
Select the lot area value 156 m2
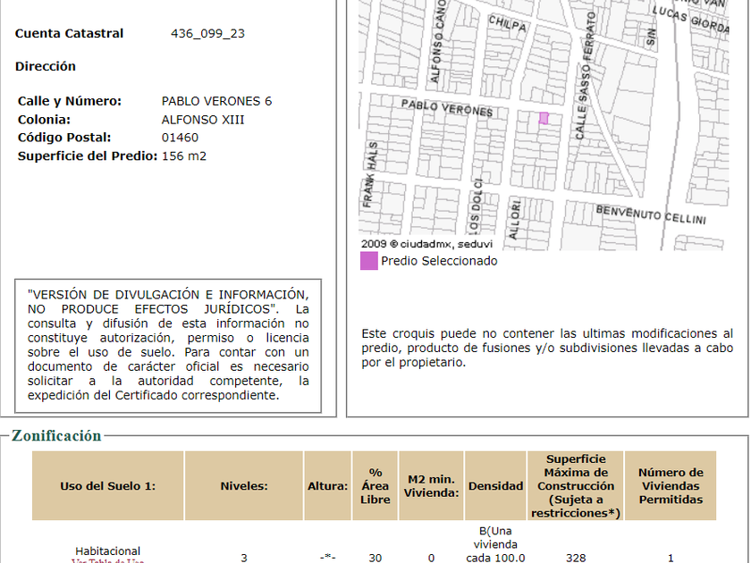click(184, 156)
